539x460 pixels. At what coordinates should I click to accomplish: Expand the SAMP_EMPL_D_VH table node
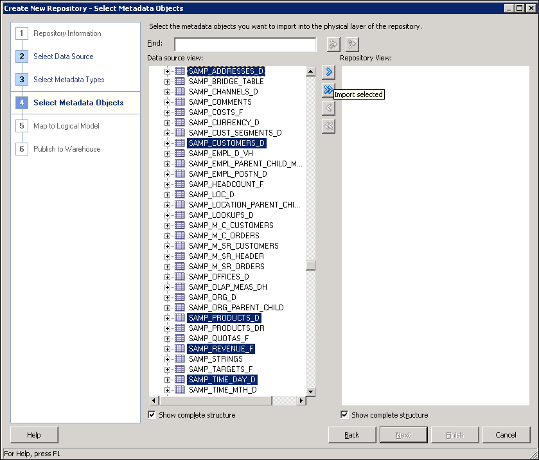pyautogui.click(x=167, y=154)
